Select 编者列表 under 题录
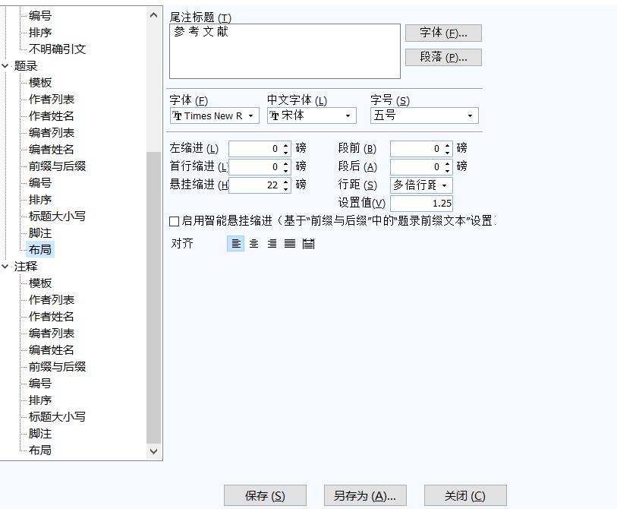Image resolution: width=617 pixels, height=509 pixels. [x=52, y=132]
